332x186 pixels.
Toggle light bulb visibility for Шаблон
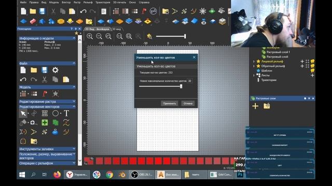[312, 71]
